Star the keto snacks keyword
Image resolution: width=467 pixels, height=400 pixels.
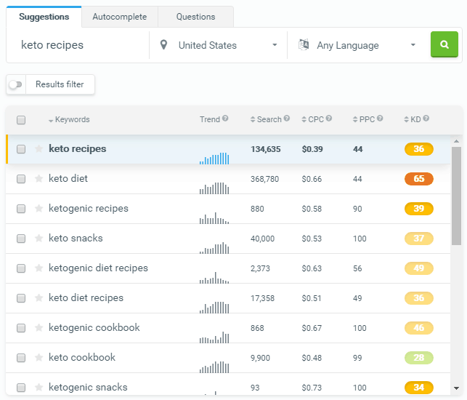pos(38,238)
